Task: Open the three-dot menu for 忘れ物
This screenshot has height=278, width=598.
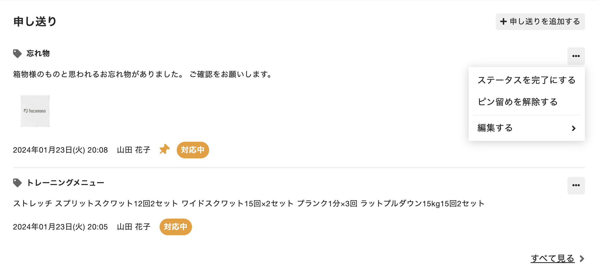Action: [x=576, y=56]
